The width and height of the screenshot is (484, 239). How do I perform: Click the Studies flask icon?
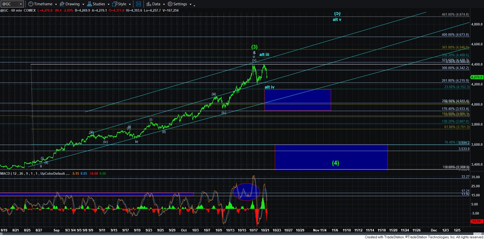[89, 4]
